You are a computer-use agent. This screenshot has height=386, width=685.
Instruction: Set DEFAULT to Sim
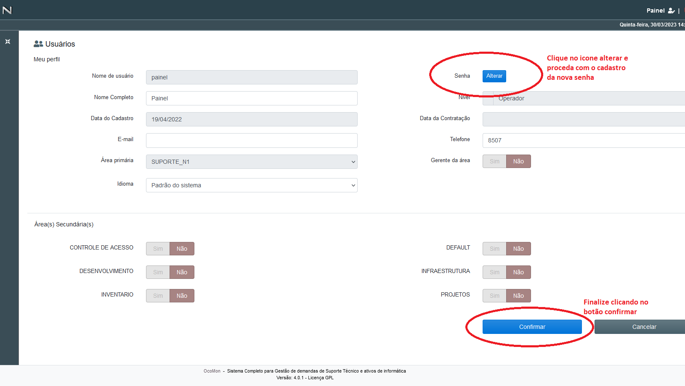coord(494,249)
